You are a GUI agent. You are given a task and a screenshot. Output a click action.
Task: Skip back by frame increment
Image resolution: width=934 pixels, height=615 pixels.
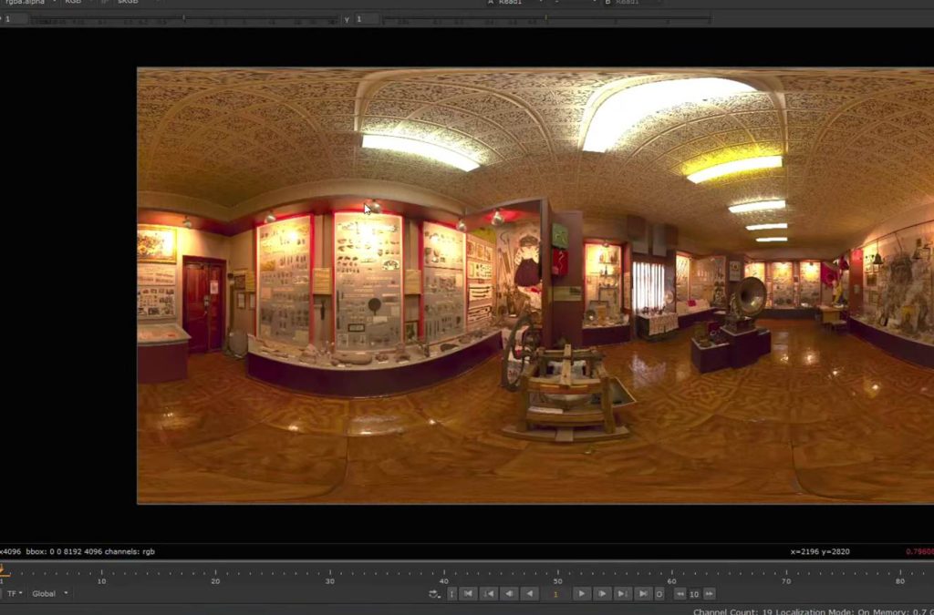680,594
